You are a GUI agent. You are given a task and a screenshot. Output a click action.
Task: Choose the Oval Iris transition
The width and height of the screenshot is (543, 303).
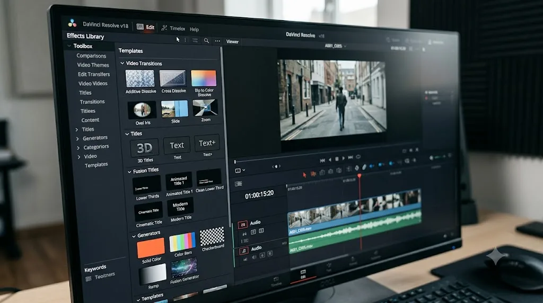pyautogui.click(x=142, y=110)
